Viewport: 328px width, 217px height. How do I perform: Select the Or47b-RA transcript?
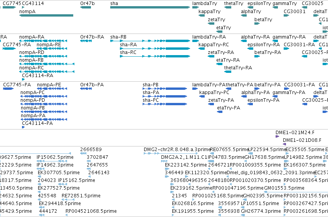(86, 41)
